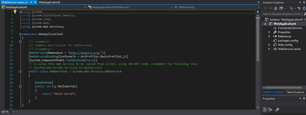Switch to the WebApplication6 document tab

[x=49, y=2]
